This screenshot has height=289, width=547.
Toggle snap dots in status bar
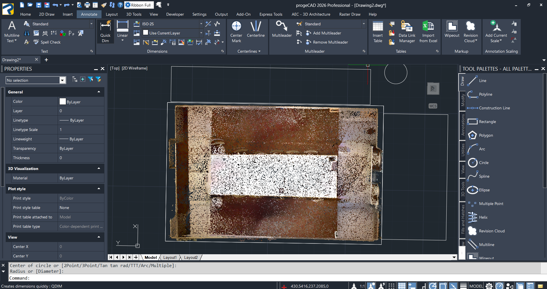(392, 286)
